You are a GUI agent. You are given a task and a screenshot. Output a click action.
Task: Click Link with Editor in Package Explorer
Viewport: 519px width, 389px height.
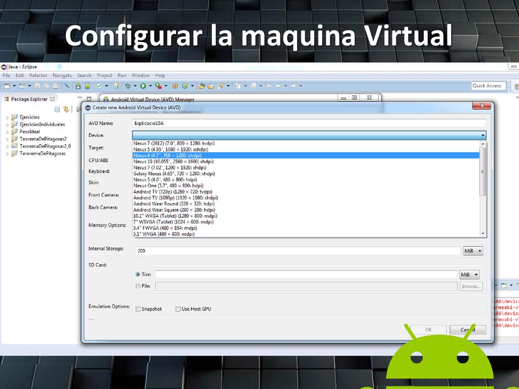pyautogui.click(x=66, y=109)
